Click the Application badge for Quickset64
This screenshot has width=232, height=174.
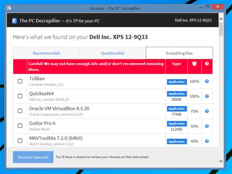pyautogui.click(x=177, y=94)
